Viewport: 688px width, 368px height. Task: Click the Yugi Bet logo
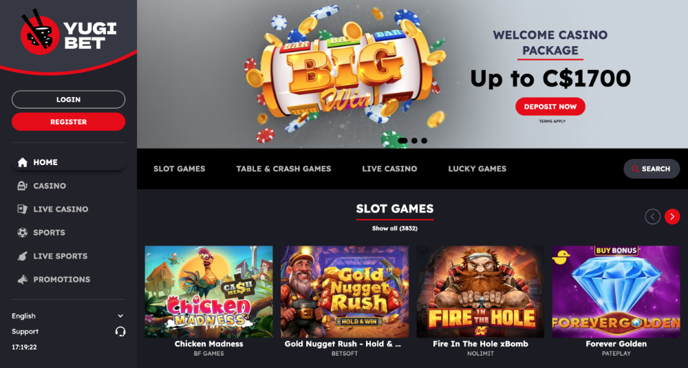click(68, 32)
